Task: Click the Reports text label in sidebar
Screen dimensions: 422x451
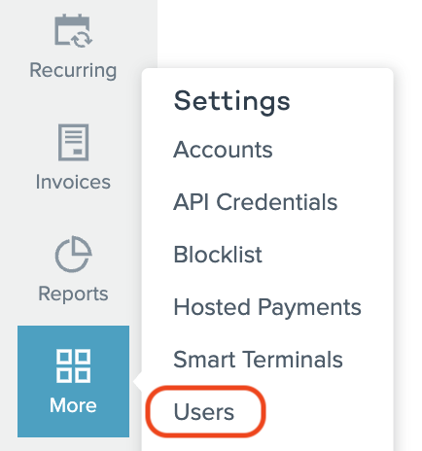Action: click(73, 295)
